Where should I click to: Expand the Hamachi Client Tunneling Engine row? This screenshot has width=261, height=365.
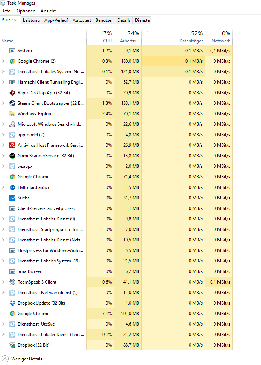[x=3, y=82]
